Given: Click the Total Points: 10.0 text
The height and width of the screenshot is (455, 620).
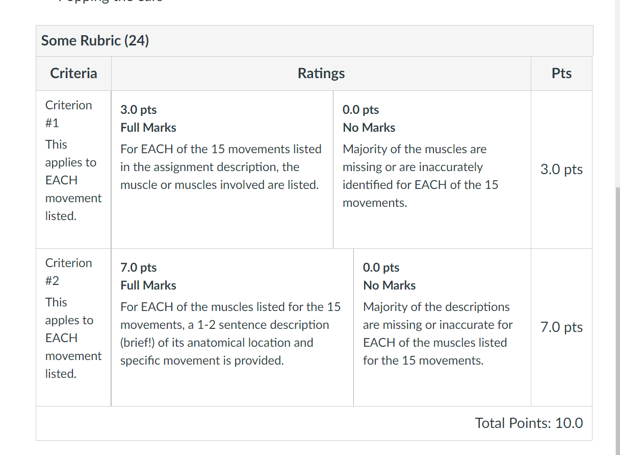Looking at the screenshot, I should (529, 423).
